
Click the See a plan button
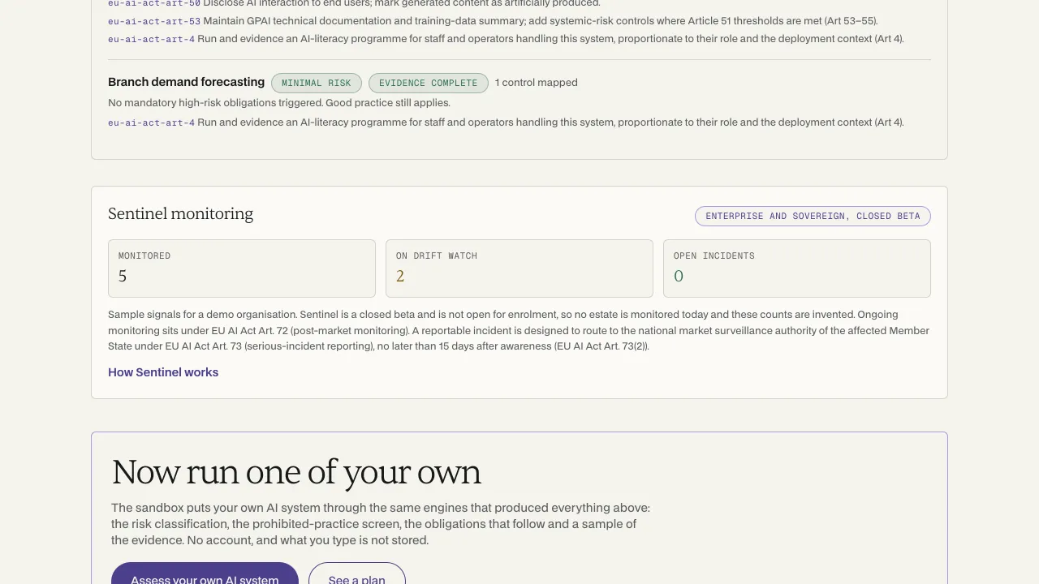coord(356,574)
